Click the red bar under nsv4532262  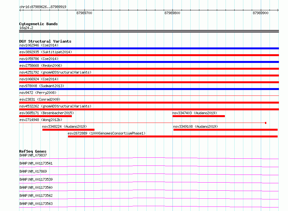click(x=149, y=109)
